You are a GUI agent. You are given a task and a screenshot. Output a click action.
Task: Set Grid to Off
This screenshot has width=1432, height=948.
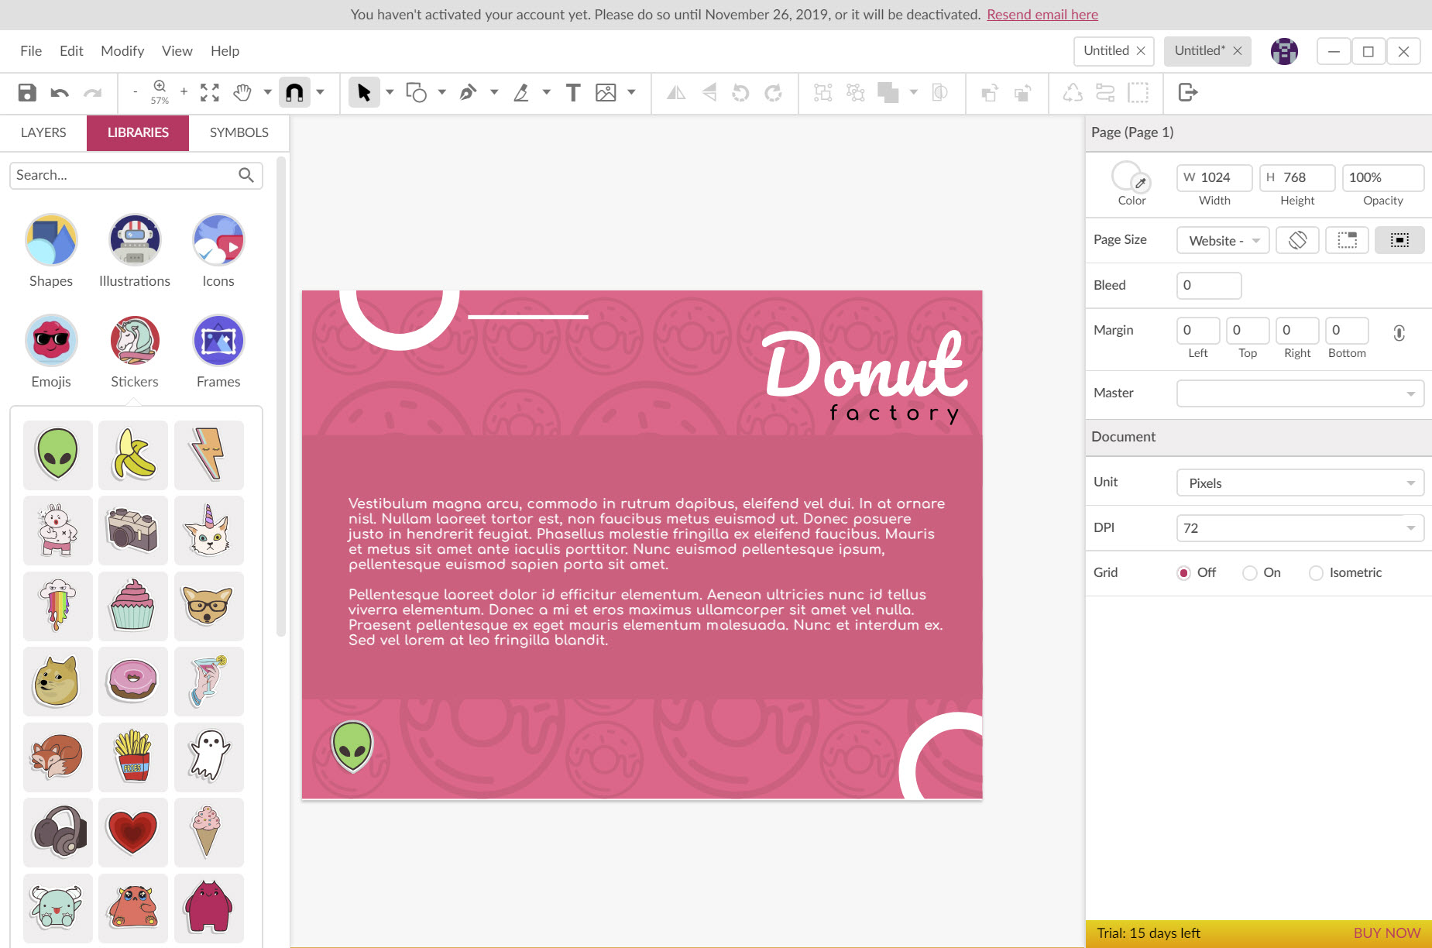(x=1183, y=573)
